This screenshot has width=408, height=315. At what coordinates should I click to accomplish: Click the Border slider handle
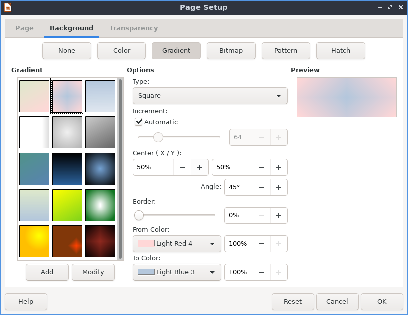139,215
